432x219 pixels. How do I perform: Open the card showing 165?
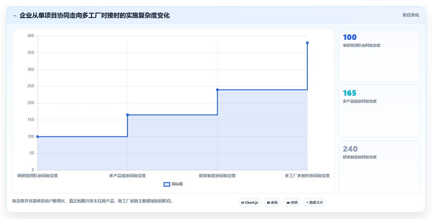pyautogui.click(x=379, y=111)
